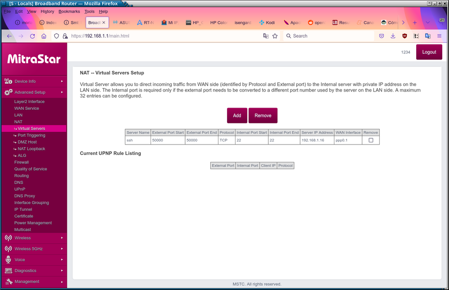Go to Firefox home page
Screen dimensions: 449x290
tap(44, 36)
